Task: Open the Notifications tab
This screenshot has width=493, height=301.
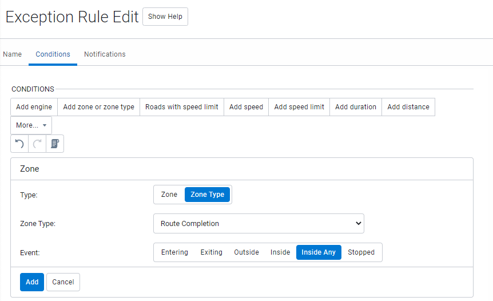Action: point(105,54)
